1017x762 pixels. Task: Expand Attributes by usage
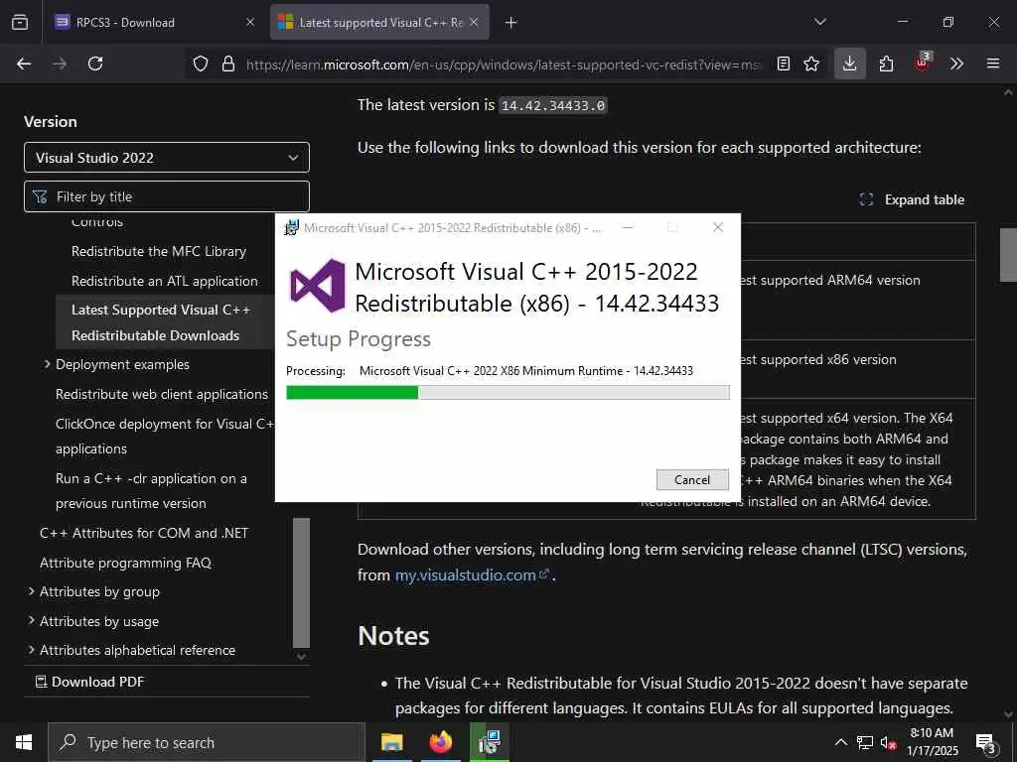point(31,621)
